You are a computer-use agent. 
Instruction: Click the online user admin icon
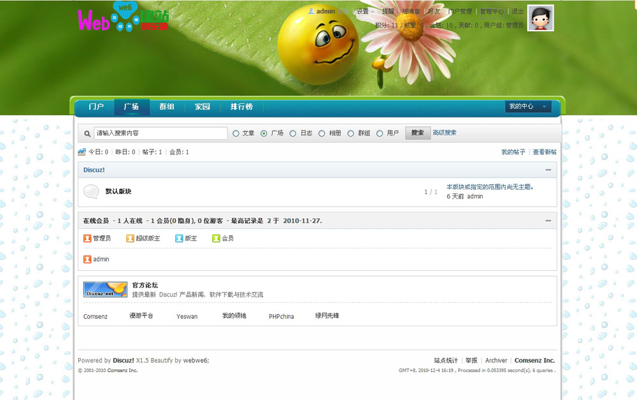pyautogui.click(x=87, y=259)
